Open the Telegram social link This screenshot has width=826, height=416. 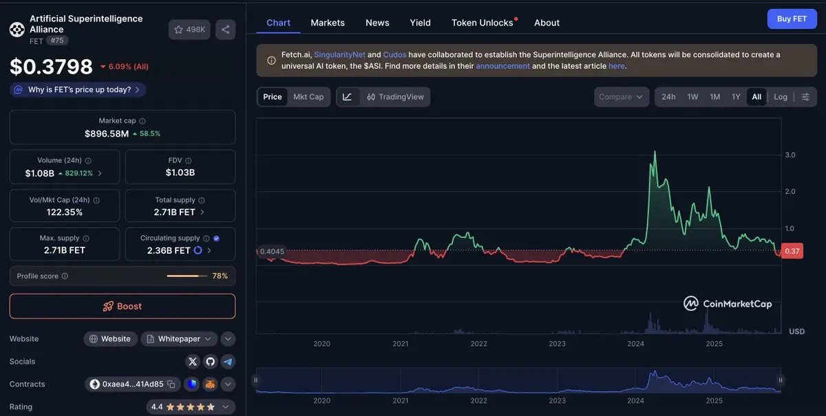point(228,362)
